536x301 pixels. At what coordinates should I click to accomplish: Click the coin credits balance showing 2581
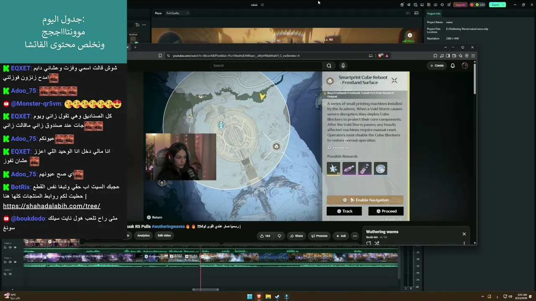[479, 5]
